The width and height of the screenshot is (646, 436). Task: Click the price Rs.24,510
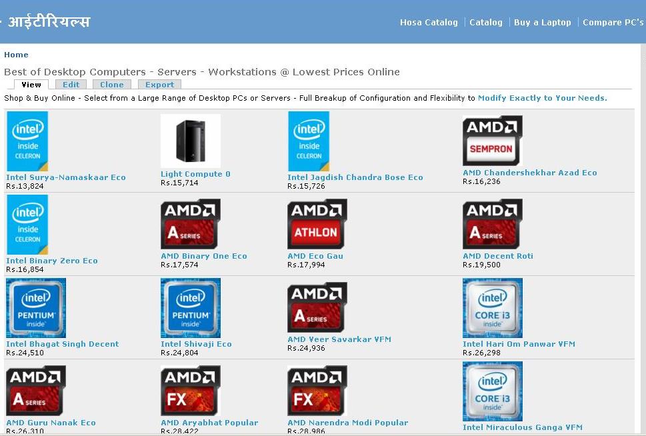coord(25,353)
